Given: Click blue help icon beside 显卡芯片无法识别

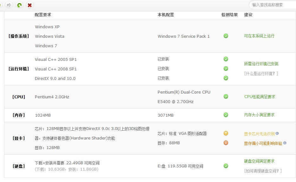Looking at the screenshot, I should point(277,133).
